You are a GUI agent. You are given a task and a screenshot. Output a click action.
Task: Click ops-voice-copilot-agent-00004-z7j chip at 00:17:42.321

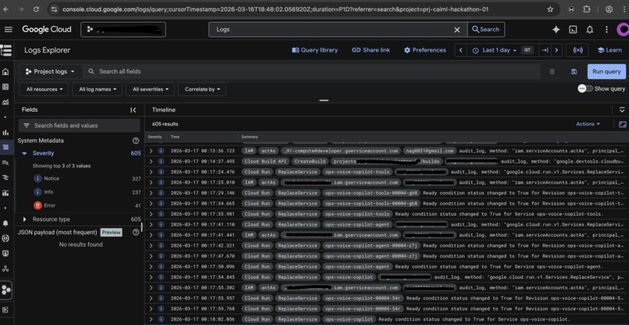[371, 245]
